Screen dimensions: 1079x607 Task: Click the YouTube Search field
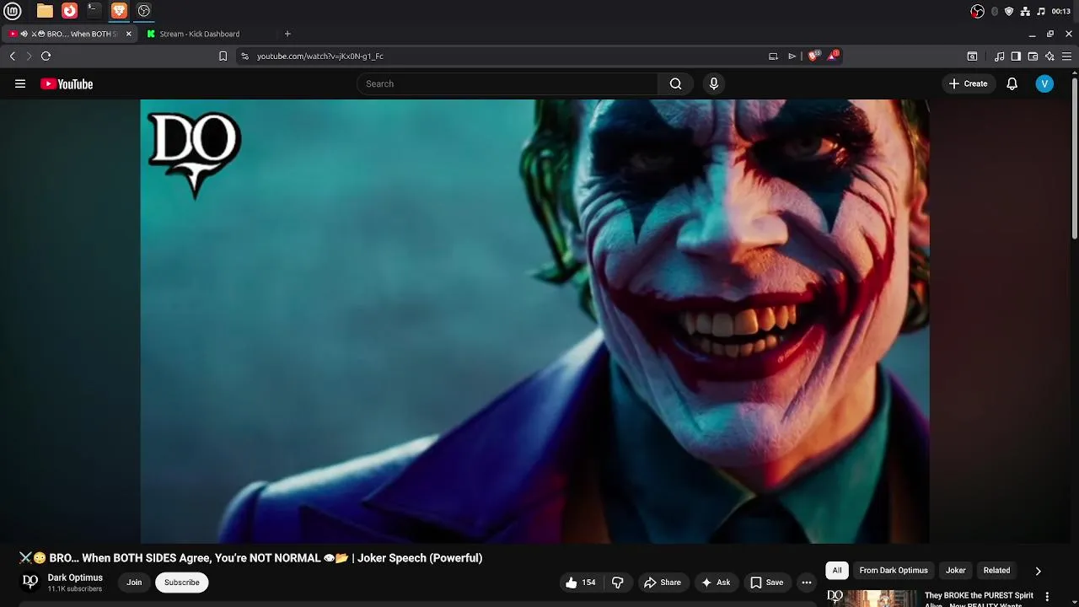click(x=507, y=83)
